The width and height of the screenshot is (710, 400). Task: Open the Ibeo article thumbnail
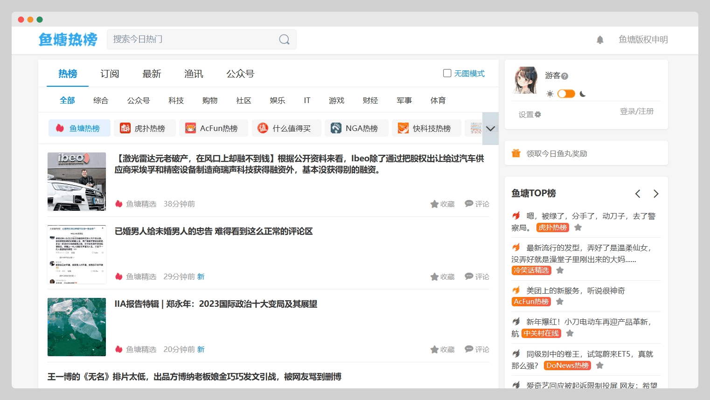77,181
